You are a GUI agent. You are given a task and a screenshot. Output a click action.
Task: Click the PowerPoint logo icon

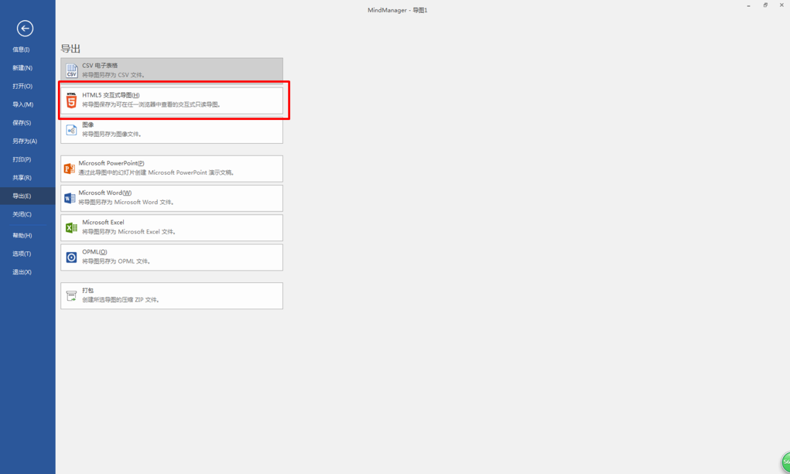69,169
